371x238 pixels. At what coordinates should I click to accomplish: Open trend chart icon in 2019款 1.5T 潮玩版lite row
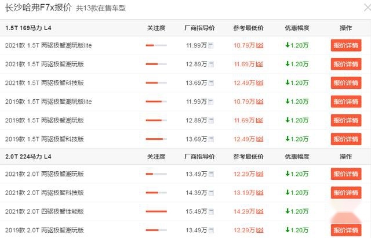coord(260,102)
